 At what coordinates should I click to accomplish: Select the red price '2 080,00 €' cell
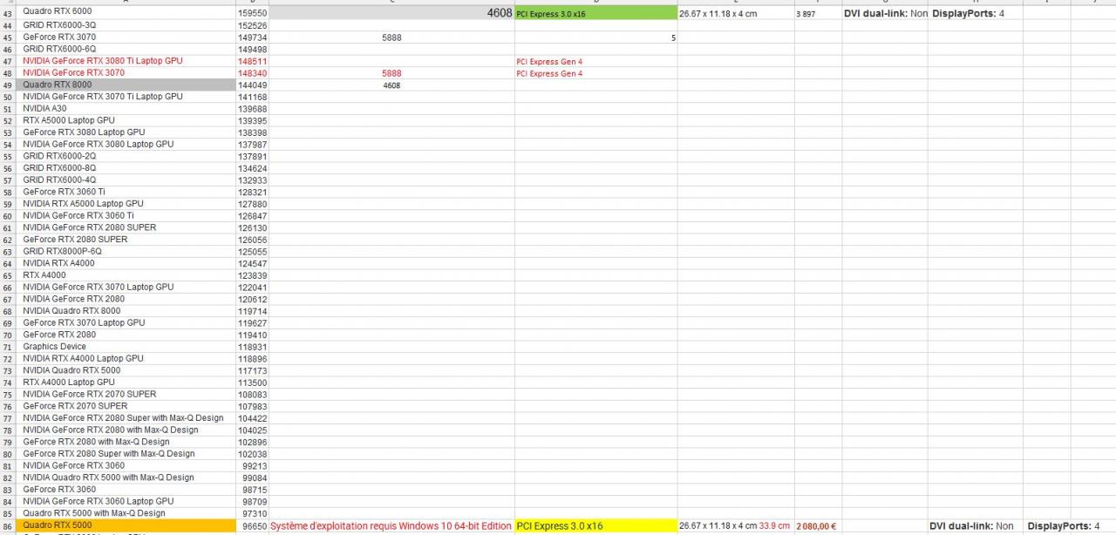tap(818, 526)
